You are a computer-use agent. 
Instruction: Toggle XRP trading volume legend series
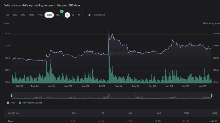(x=32, y=103)
